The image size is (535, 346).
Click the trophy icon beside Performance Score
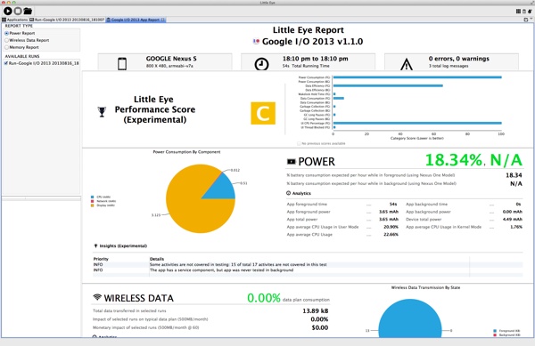pyautogui.click(x=102, y=111)
